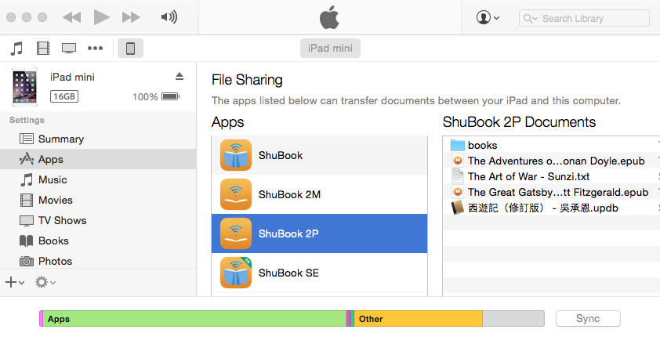Click the ShuBook 2P app icon
The image size is (660, 340).
(x=236, y=233)
